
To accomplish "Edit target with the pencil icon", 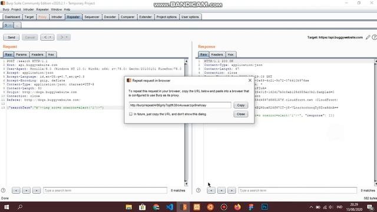I will [x=368, y=37].
